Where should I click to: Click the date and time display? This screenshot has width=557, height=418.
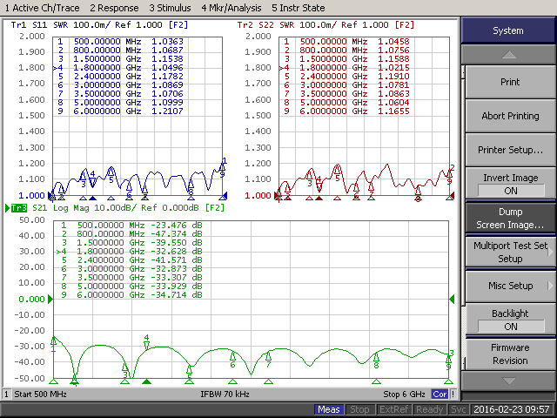[x=512, y=409]
